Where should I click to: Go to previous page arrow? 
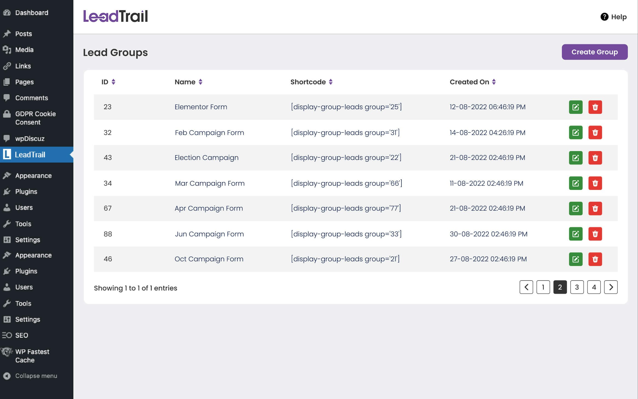click(526, 287)
